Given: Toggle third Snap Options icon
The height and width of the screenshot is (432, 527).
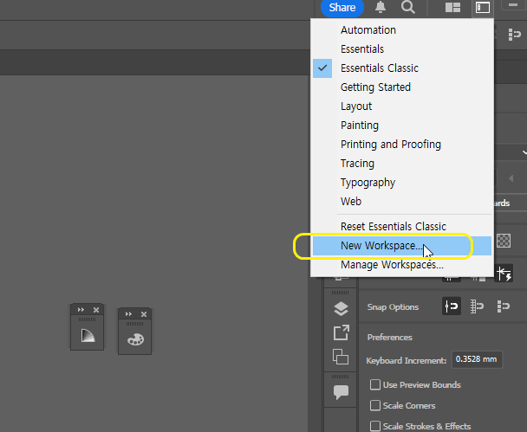Looking at the screenshot, I should tap(503, 306).
